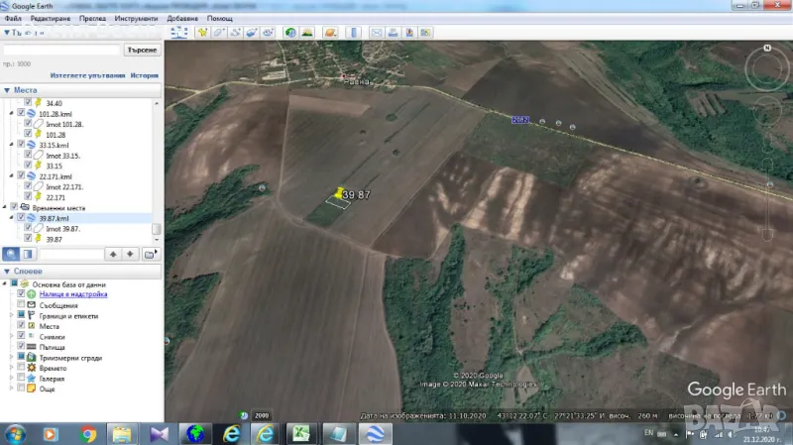
Task: Open the История link
Action: (x=145, y=75)
